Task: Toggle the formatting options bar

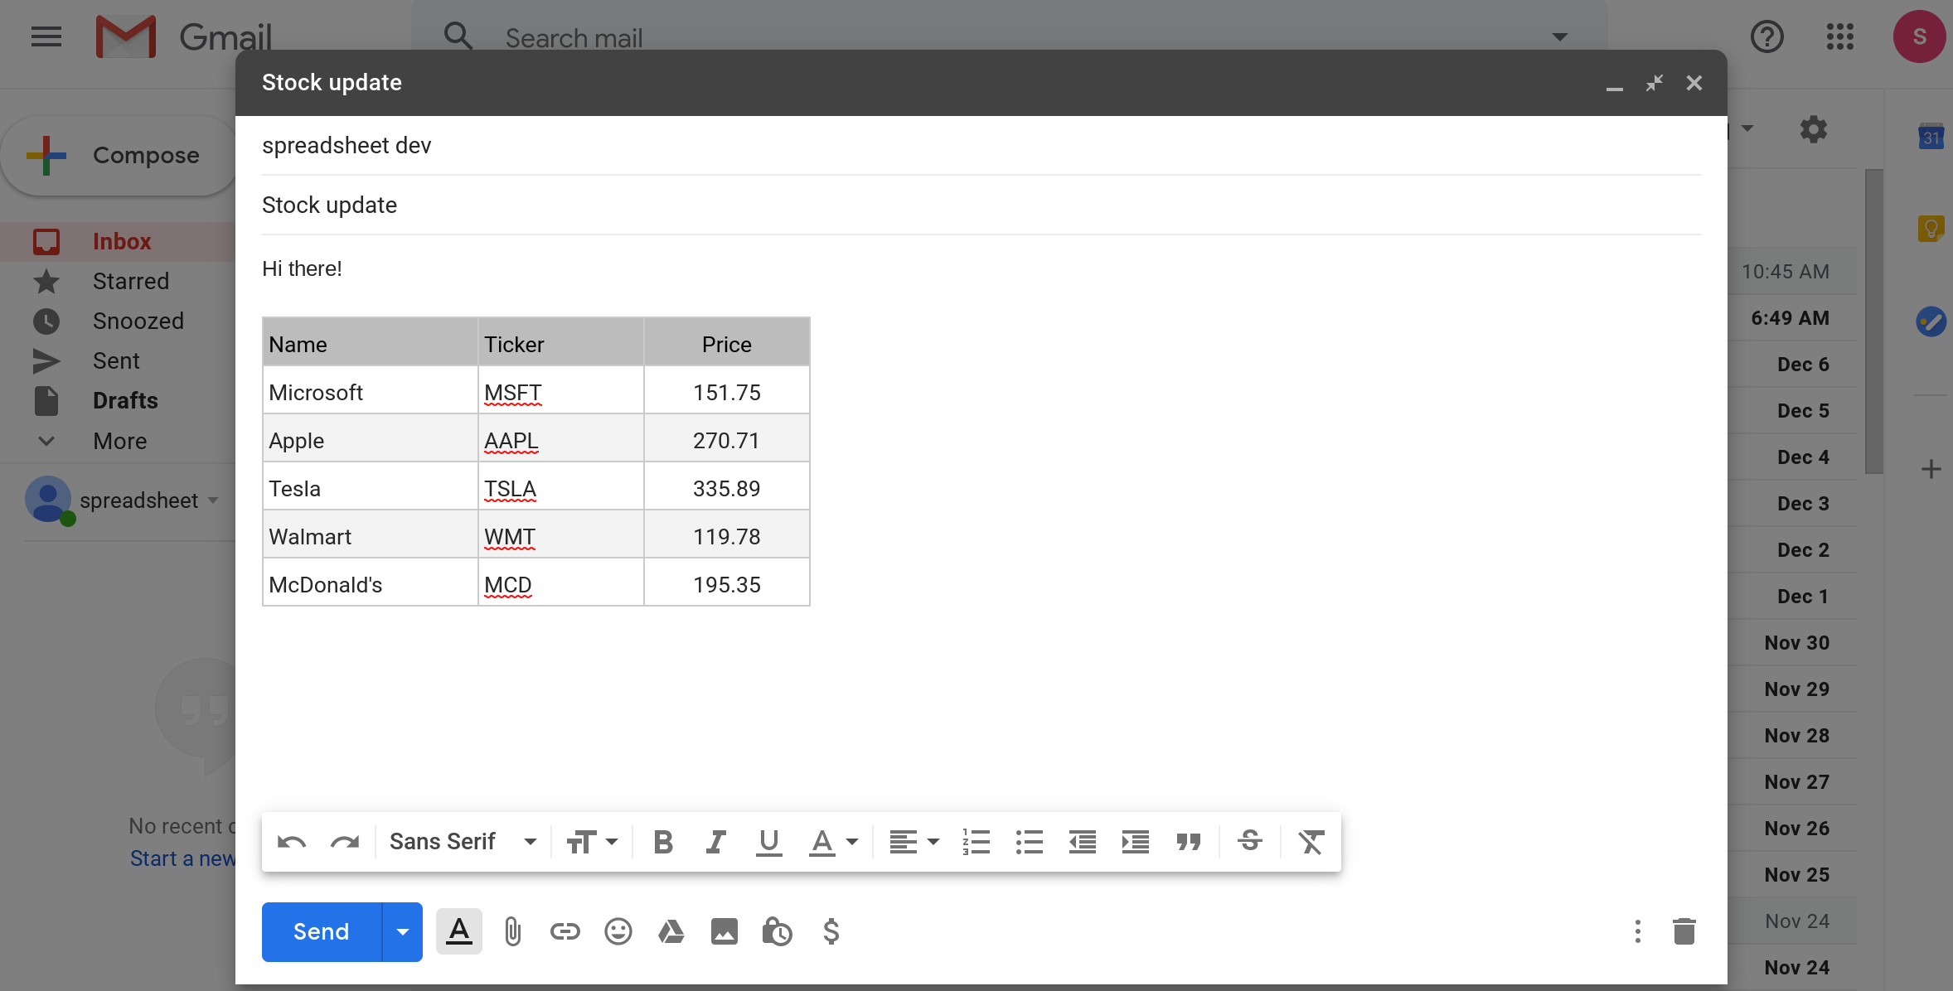Action: pyautogui.click(x=459, y=932)
